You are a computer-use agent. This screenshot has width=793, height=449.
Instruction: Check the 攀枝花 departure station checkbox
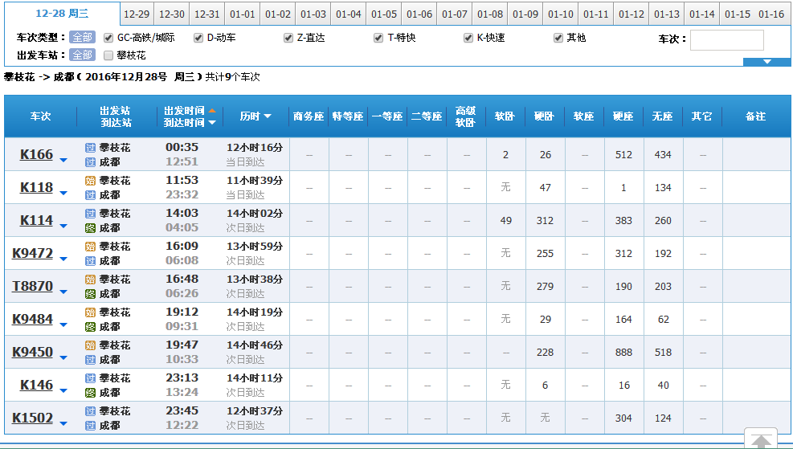click(x=108, y=55)
